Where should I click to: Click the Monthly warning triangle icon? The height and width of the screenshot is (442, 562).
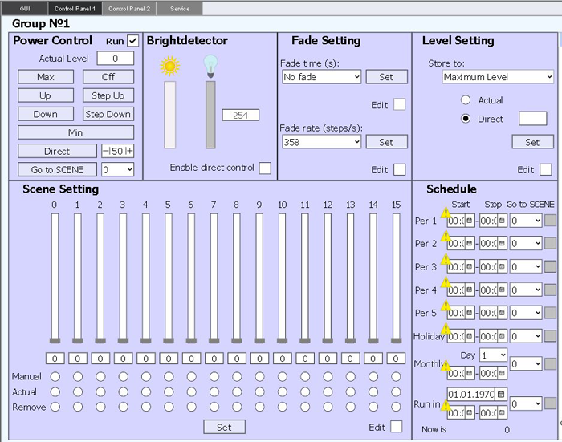[446, 367]
